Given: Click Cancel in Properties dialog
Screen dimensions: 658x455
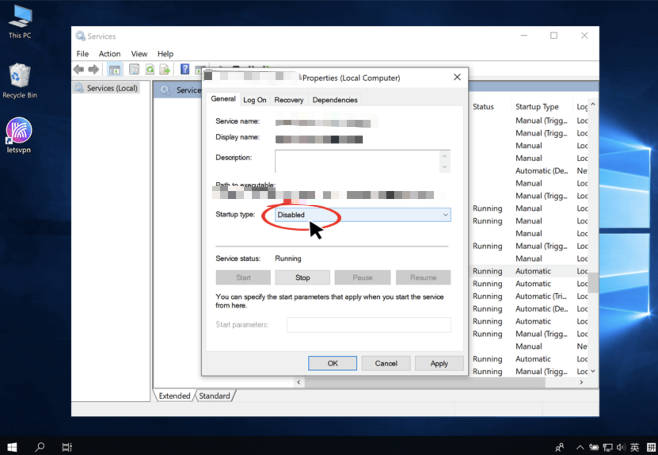Looking at the screenshot, I should (x=386, y=363).
